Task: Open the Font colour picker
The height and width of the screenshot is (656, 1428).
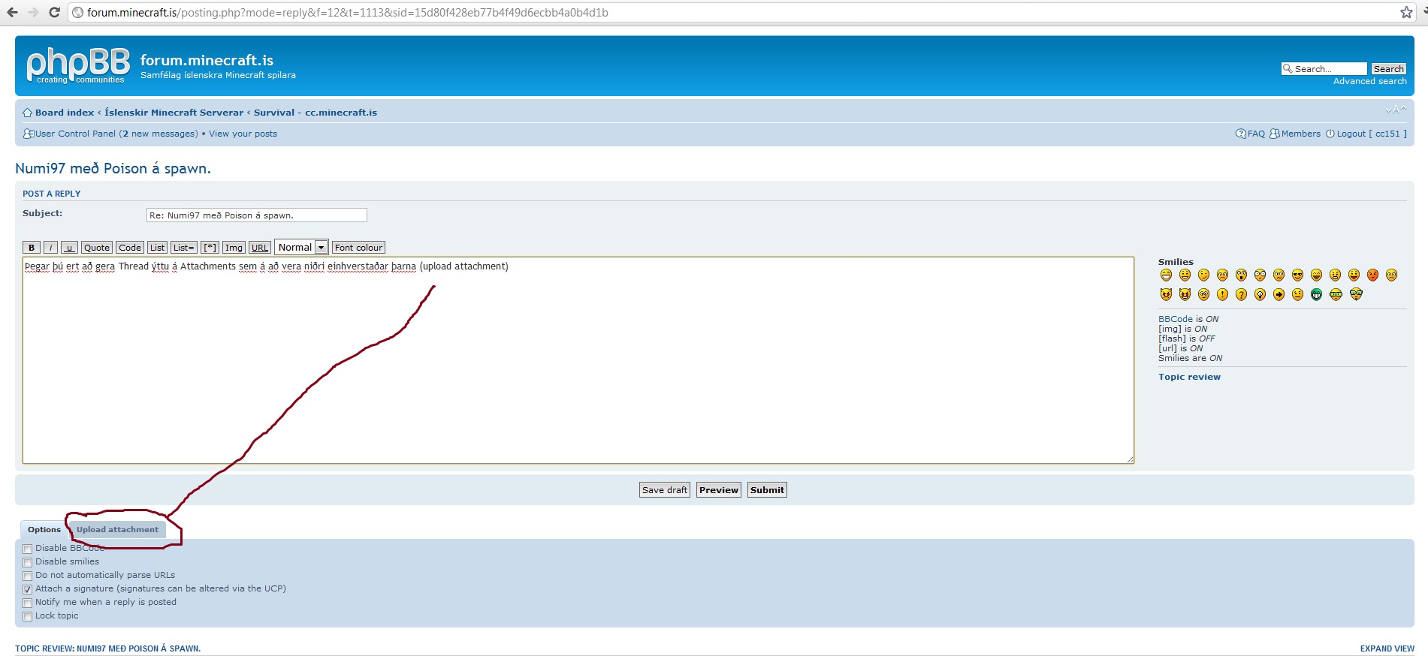Action: pos(358,248)
